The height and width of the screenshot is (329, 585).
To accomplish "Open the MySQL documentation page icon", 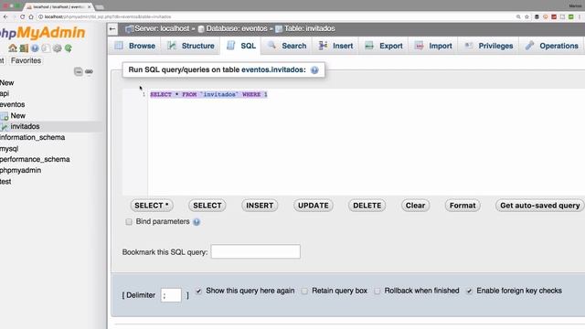I will (x=46, y=48).
